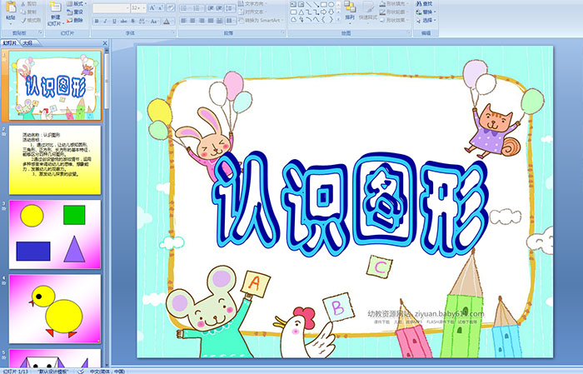The image size is (583, 374).
Task: Center text in paragraph group
Action: point(192,21)
